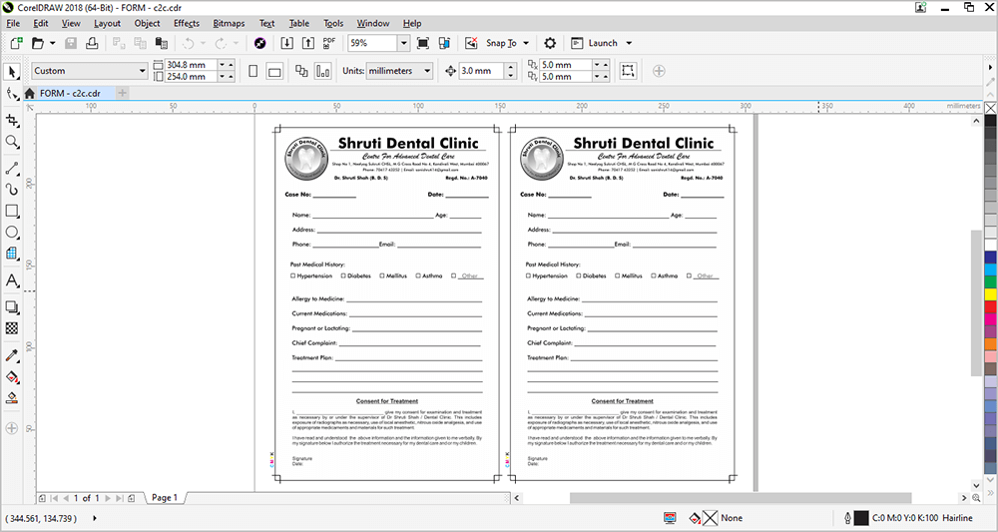The image size is (998, 532).
Task: Select the No Color swatch
Action: [x=990, y=108]
